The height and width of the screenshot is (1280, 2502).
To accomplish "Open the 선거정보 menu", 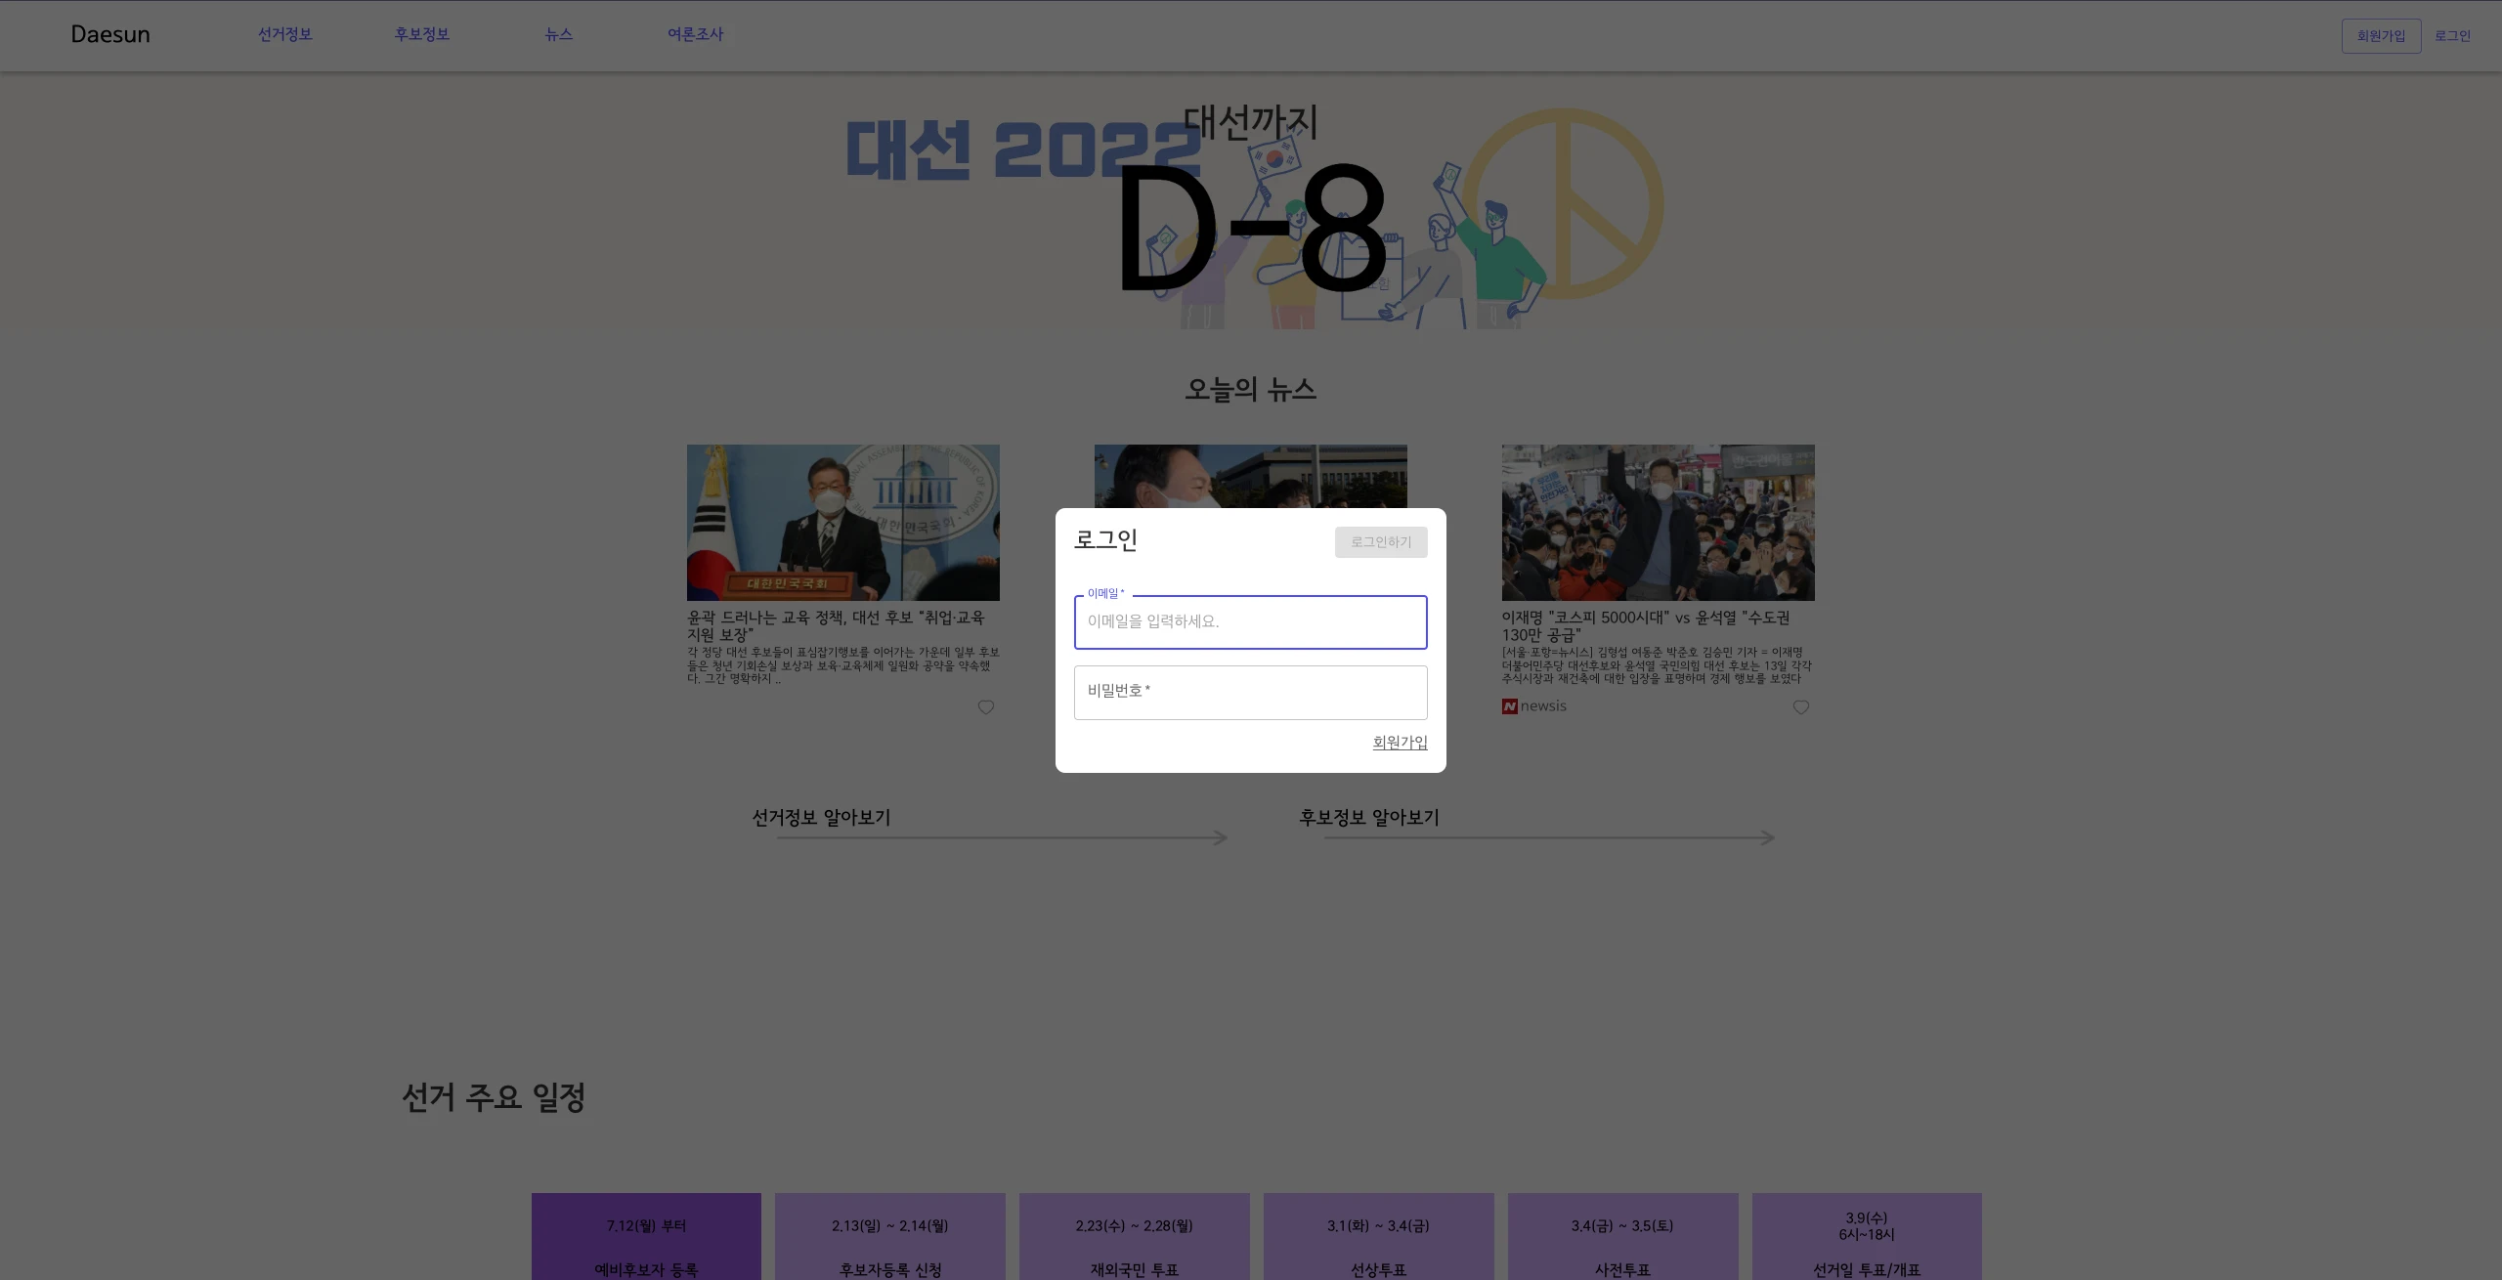I will pyautogui.click(x=284, y=34).
